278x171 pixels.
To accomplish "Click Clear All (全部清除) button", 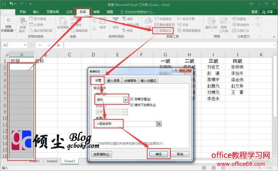I will pyautogui.click(x=101, y=154).
